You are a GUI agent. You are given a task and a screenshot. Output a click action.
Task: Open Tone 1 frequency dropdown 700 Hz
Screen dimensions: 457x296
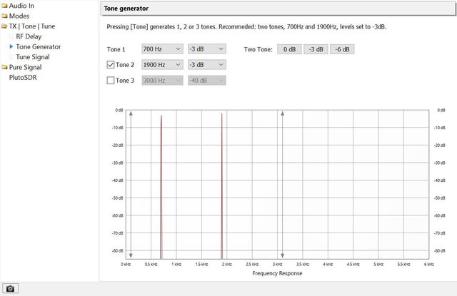pyautogui.click(x=162, y=49)
